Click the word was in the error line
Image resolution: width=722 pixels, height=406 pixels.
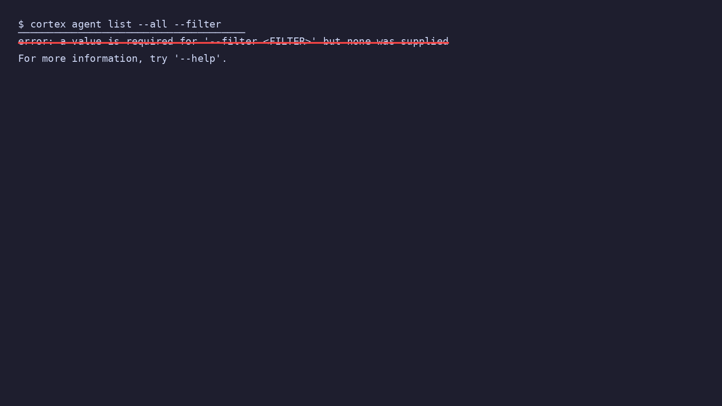pyautogui.click(x=386, y=42)
